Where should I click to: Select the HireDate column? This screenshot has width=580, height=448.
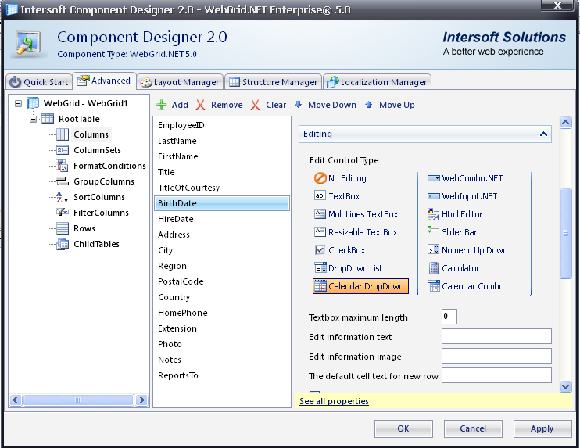[221, 219]
